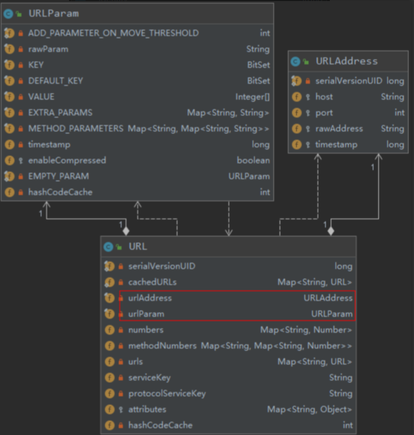The width and height of the screenshot is (414, 435).
Task: Select the attributes field in URL class
Action: 147,409
